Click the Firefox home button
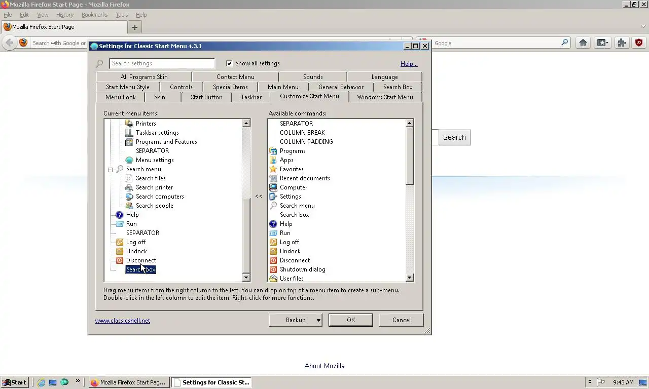 click(x=583, y=43)
